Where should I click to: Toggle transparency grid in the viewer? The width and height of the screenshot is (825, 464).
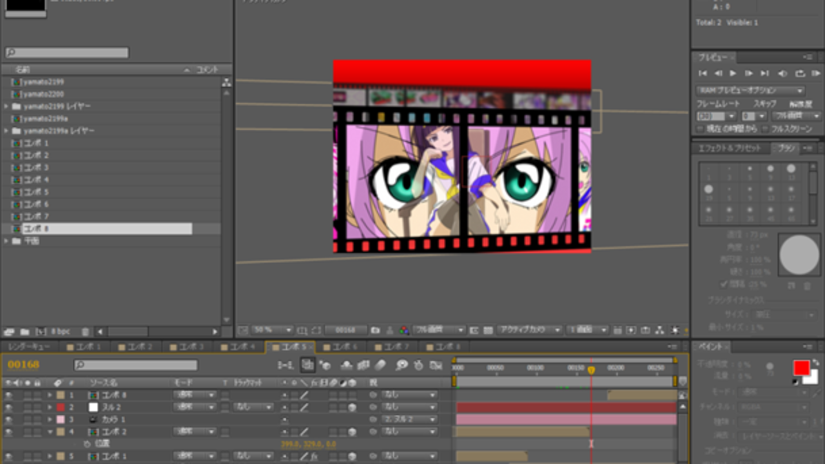(x=489, y=330)
